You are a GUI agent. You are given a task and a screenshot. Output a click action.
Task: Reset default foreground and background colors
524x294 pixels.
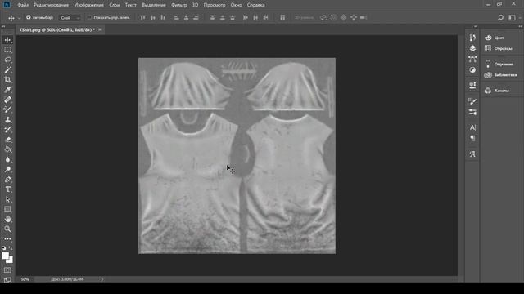pos(3,248)
